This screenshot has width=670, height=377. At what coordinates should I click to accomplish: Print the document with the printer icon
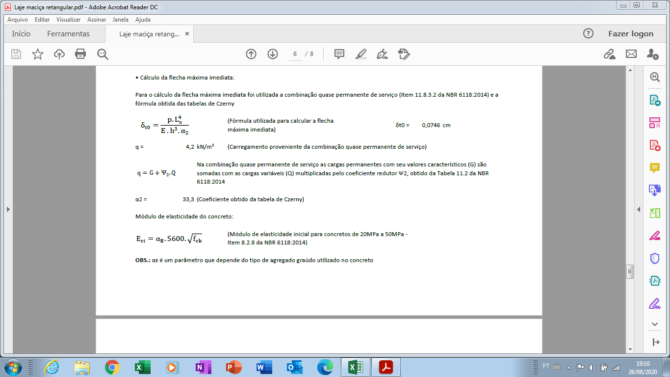click(81, 54)
